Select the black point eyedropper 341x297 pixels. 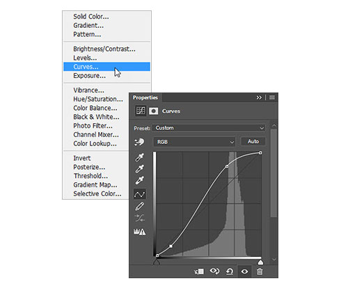pos(139,157)
